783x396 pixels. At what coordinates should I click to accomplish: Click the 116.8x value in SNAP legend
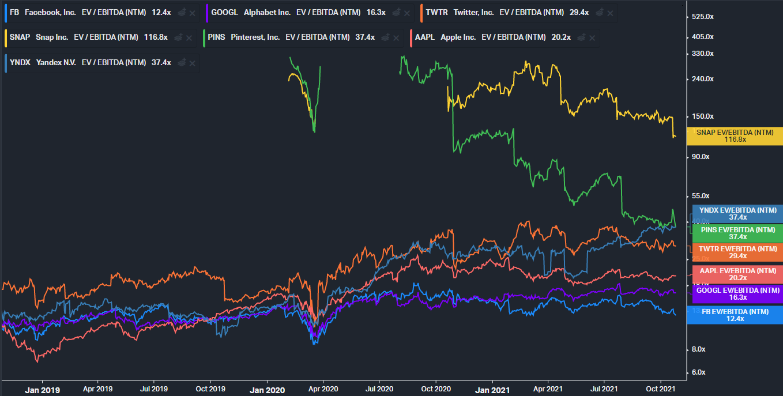pos(156,37)
